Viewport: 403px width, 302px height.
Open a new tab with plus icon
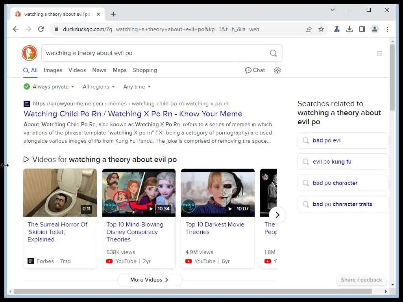(113, 14)
